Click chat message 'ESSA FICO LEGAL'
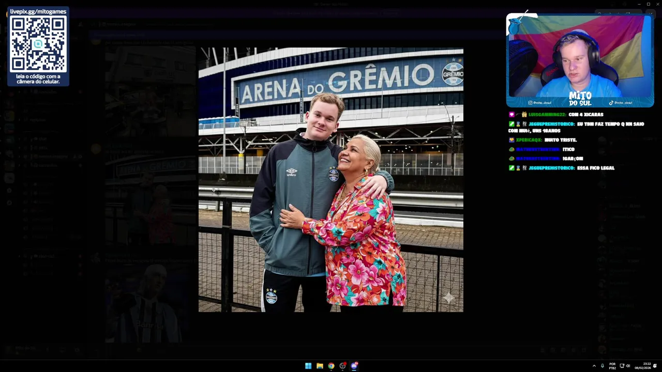The height and width of the screenshot is (372, 662). pyautogui.click(x=595, y=168)
